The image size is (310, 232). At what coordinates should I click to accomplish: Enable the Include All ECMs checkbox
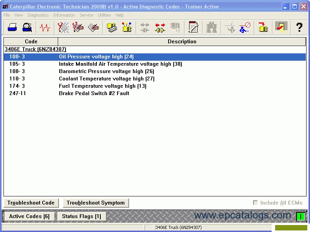coord(255,203)
